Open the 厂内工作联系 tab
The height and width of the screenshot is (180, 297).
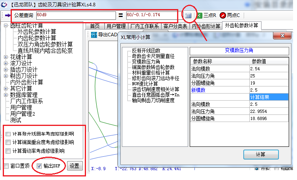[x=144, y=26]
